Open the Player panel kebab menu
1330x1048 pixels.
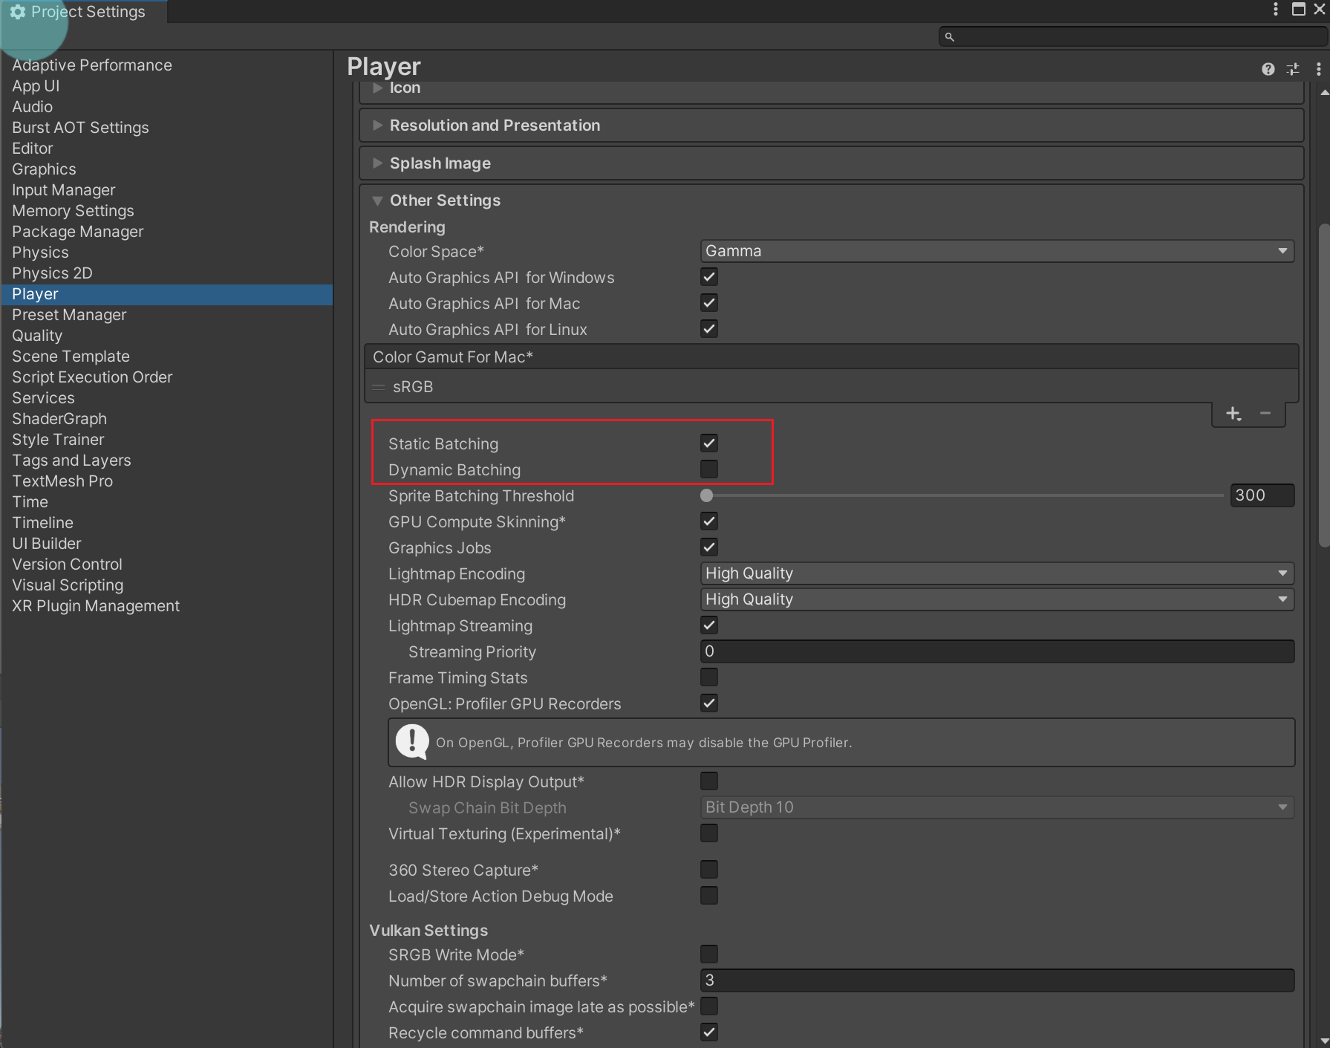tap(1318, 69)
